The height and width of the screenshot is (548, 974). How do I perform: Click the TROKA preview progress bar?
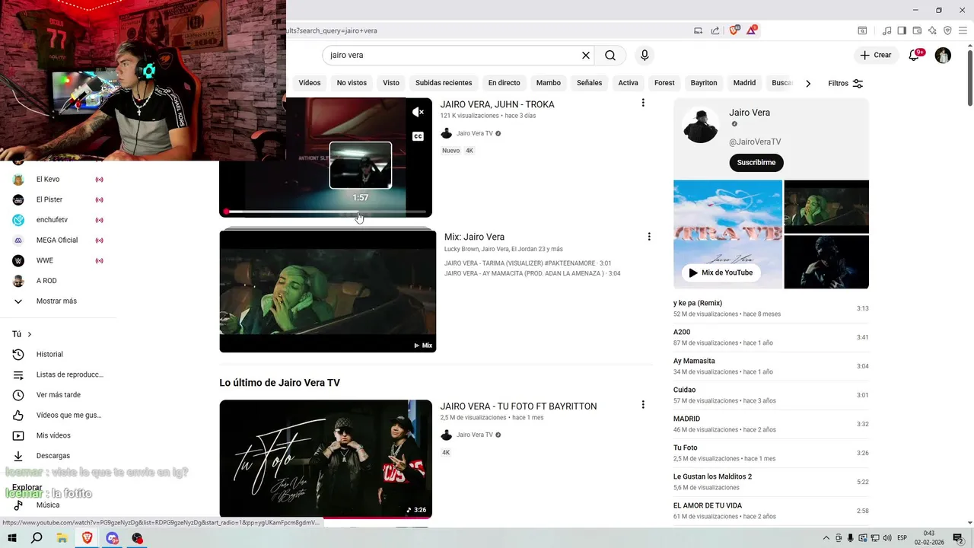pyautogui.click(x=326, y=212)
